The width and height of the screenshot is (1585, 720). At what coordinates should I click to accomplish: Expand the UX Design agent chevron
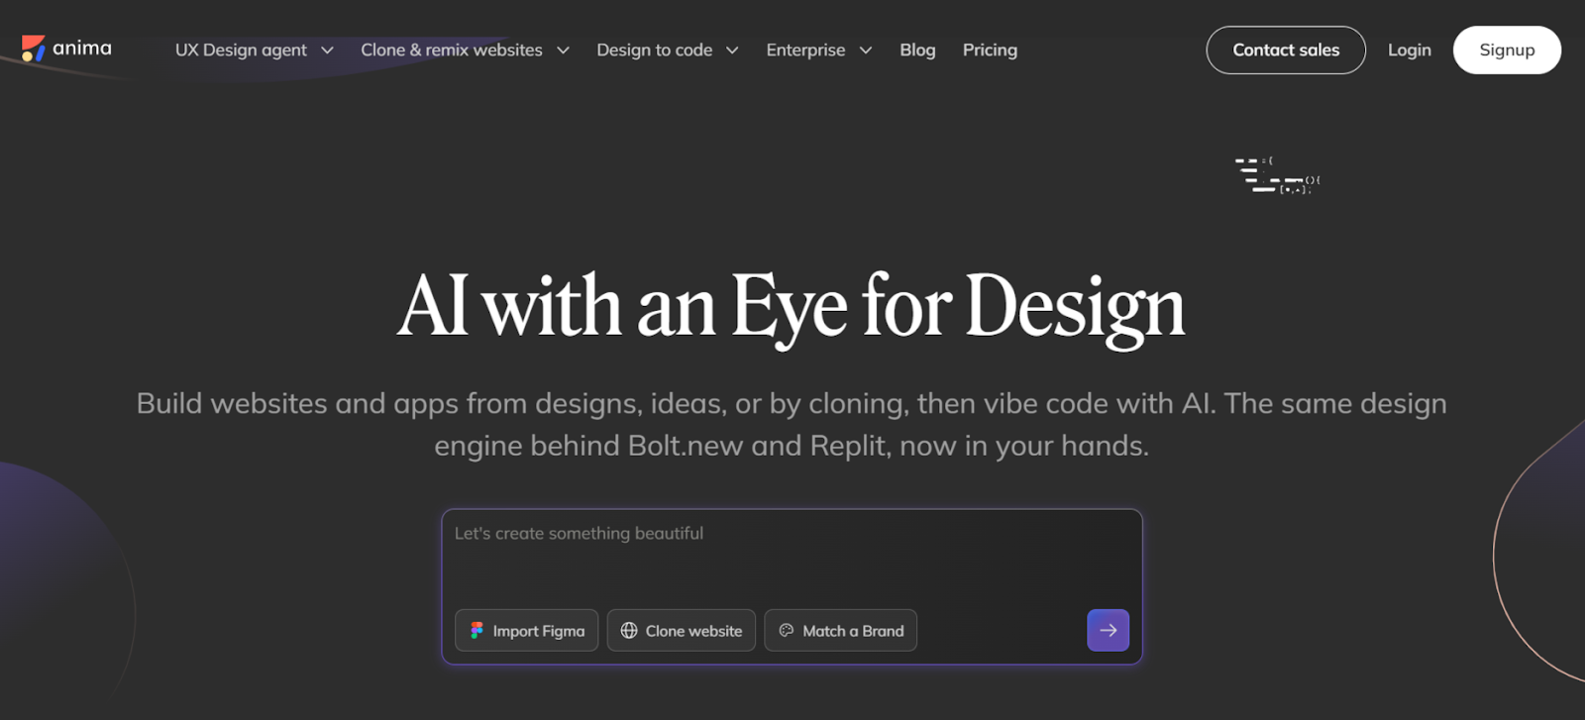pos(327,51)
